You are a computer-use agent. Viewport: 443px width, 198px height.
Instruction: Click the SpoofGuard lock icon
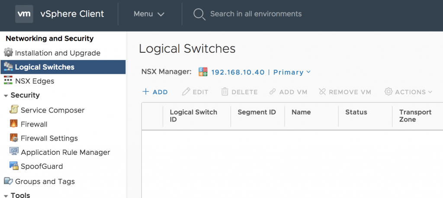tap(14, 166)
